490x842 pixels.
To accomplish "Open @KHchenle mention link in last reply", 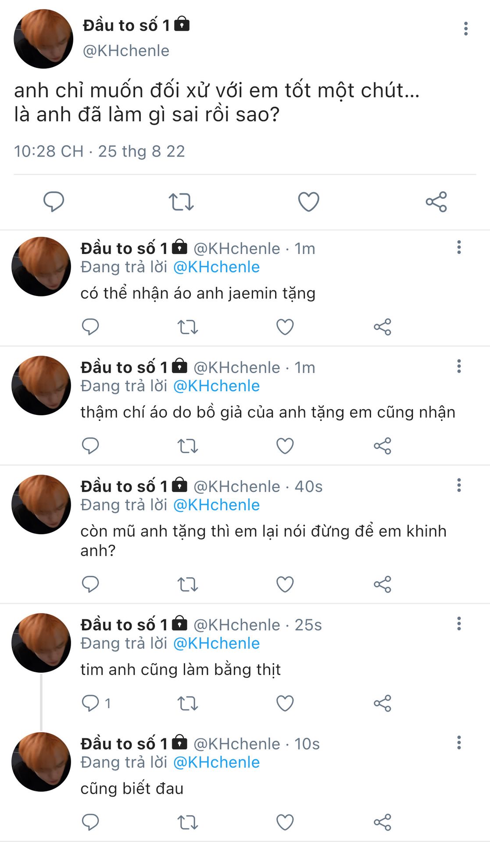I will pyautogui.click(x=217, y=762).
